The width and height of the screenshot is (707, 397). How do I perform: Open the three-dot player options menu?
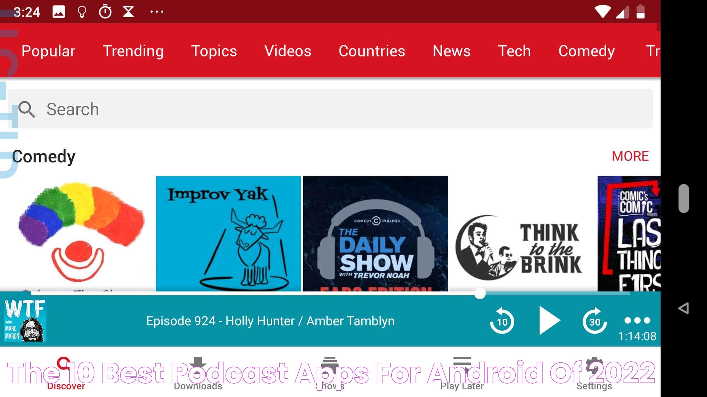637,320
